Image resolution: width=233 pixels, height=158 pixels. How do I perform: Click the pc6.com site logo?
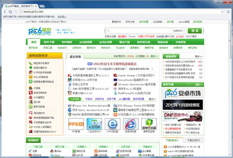(40, 31)
